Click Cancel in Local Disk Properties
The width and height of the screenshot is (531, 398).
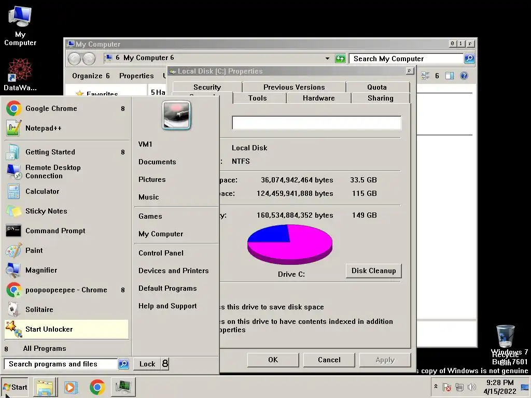(x=329, y=360)
